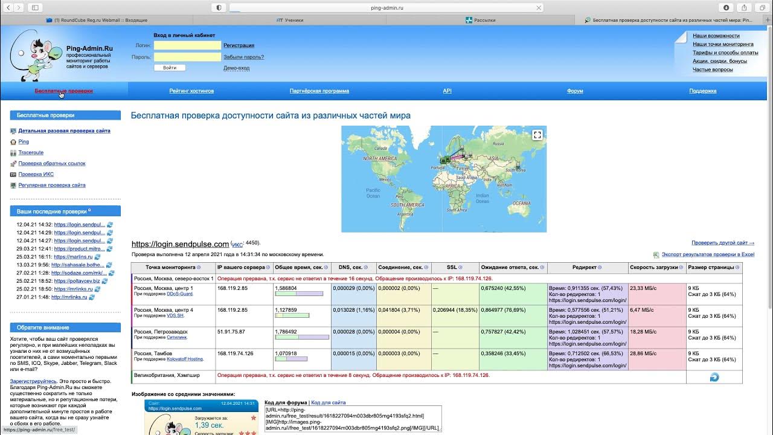Viewport: 773px width, 435px height.
Task: Click the Safari address bar
Action: 386,8
